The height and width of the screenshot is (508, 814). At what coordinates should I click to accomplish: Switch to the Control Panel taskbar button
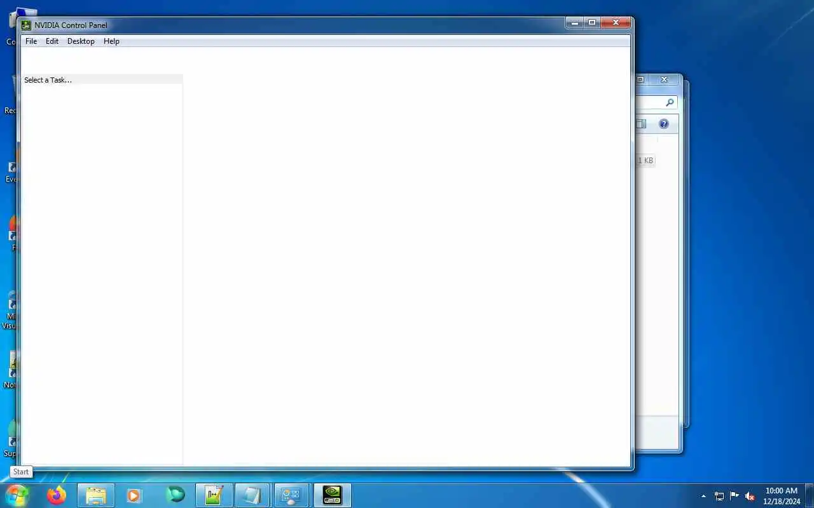(x=292, y=495)
